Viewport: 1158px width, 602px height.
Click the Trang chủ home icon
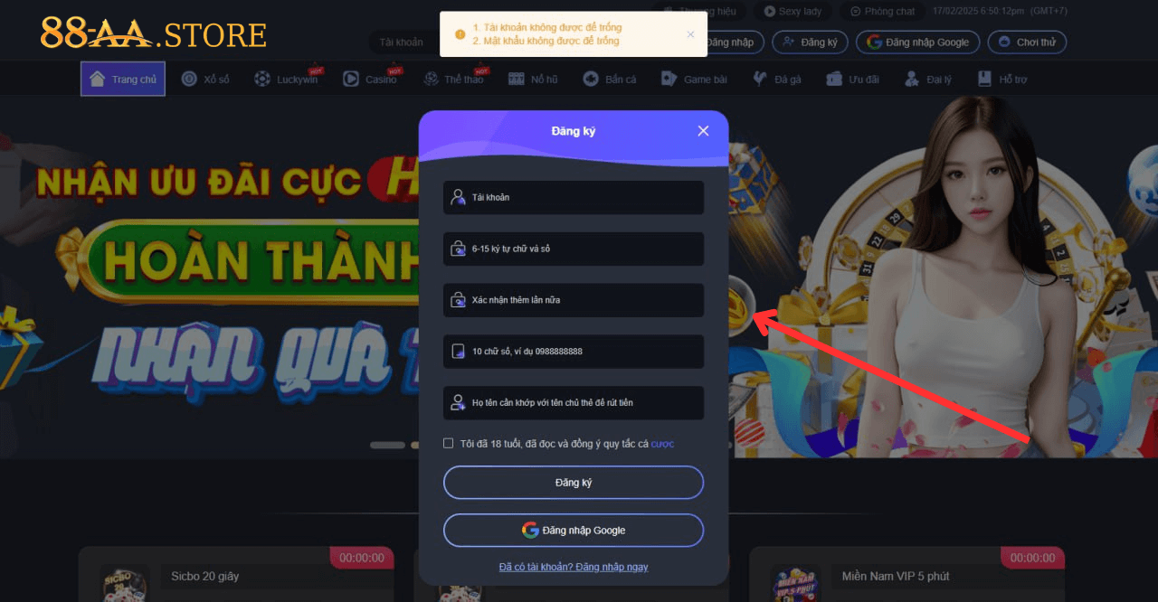[x=97, y=79]
